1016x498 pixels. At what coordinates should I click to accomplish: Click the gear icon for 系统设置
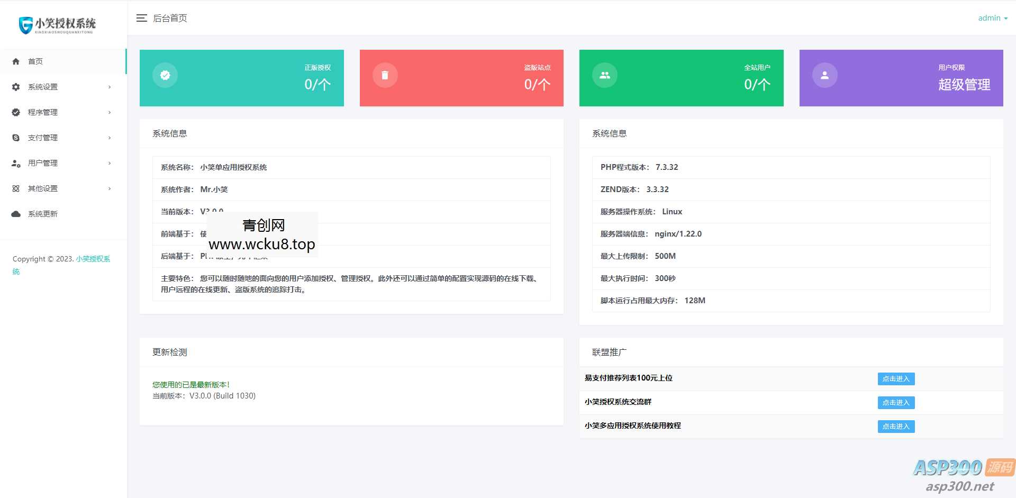[x=15, y=87]
